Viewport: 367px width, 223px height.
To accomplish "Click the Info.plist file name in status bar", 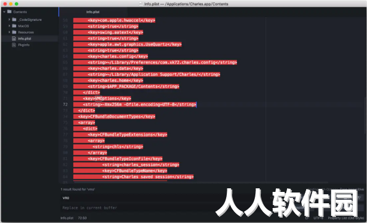I will click(67, 218).
